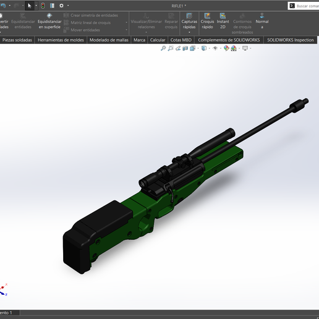Open the File Properties list icon
Image resolution: width=319 pixels, height=319 pixels.
coord(52,6)
